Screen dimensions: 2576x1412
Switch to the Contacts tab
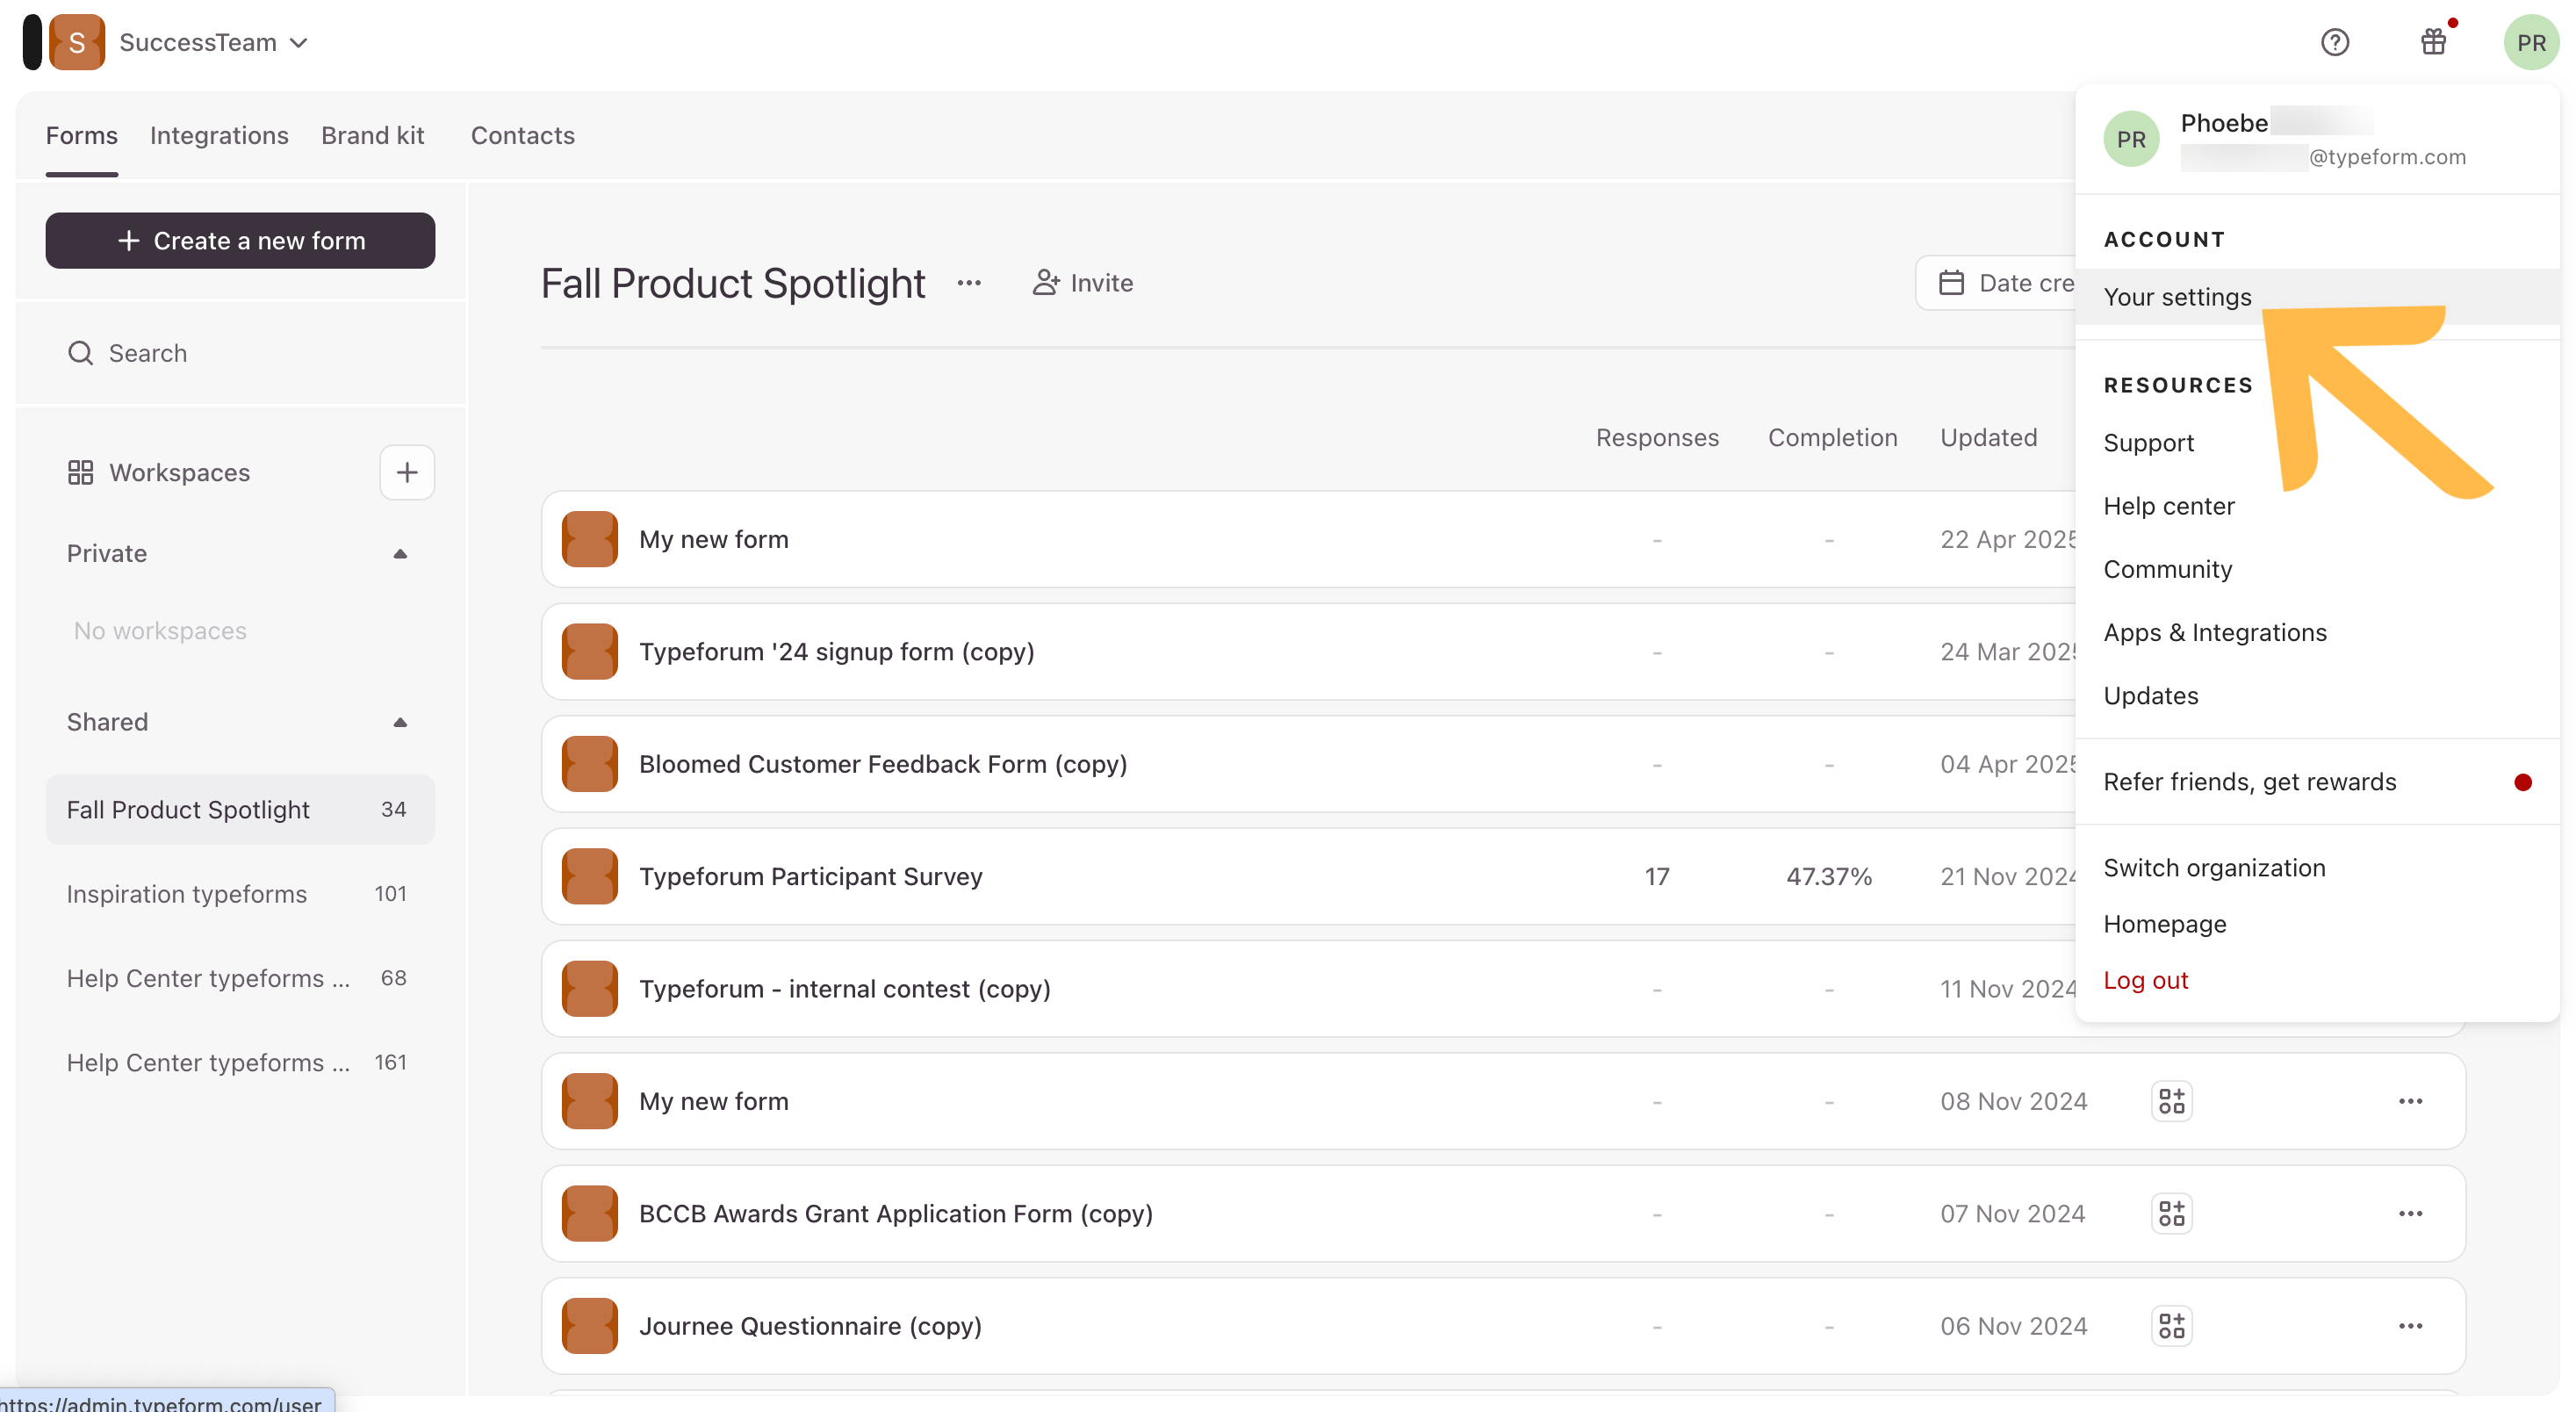click(x=522, y=135)
